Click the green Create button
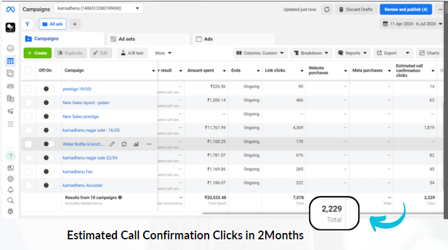This screenshot has width=448, height=250. [x=38, y=53]
